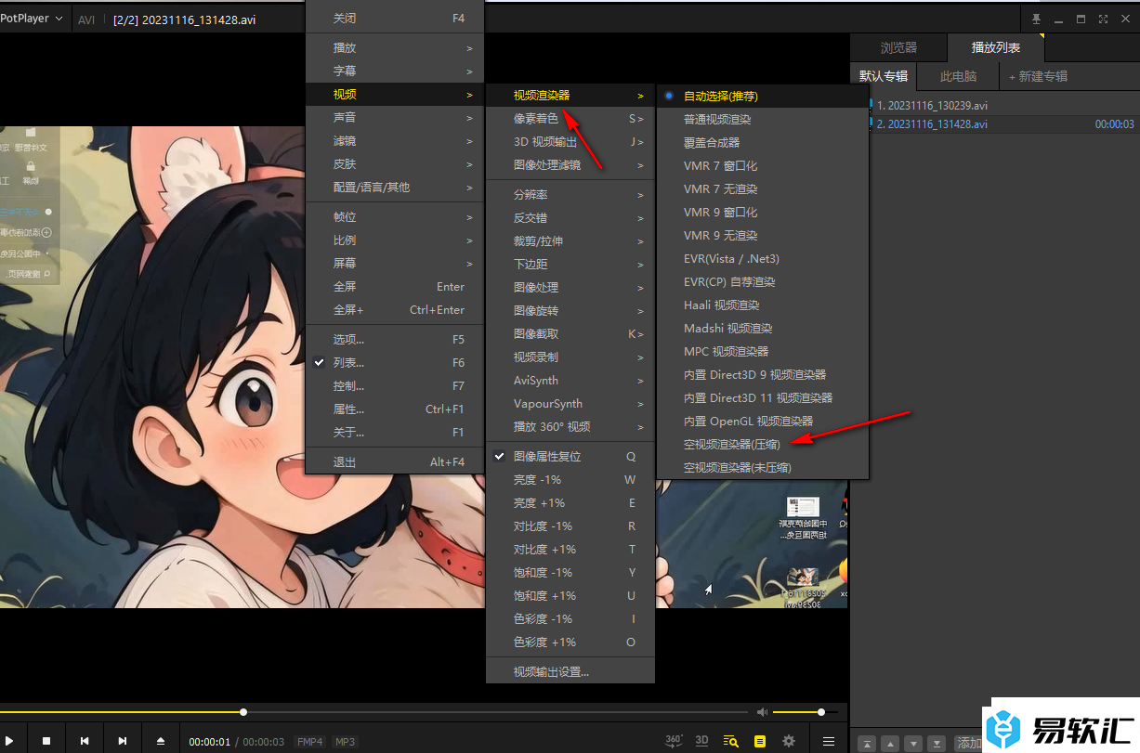Image resolution: width=1140 pixels, height=753 pixels.
Task: Click 全屏+ in the main menu
Action: [395, 310]
